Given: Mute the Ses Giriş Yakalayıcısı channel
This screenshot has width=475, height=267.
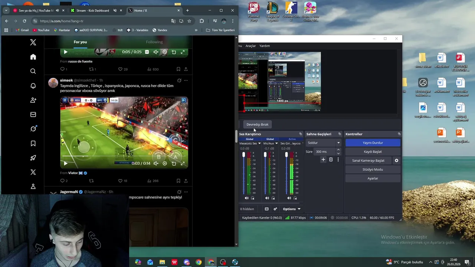Looking at the screenshot, I should [x=289, y=198].
